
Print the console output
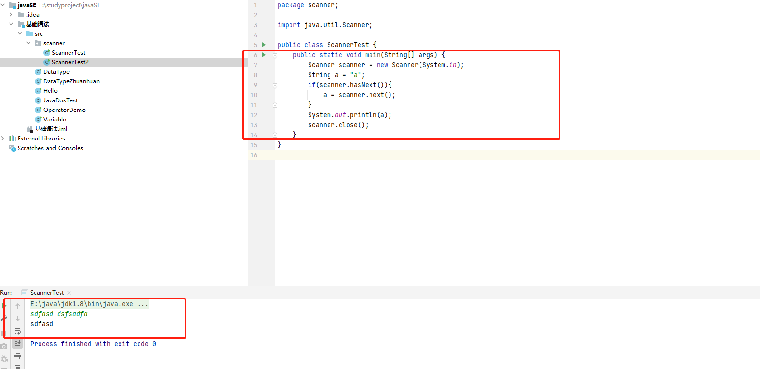[18, 356]
